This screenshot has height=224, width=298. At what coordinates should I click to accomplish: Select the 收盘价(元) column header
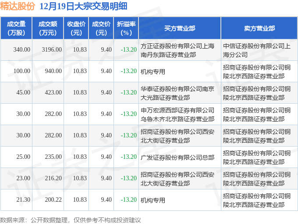[76, 28]
